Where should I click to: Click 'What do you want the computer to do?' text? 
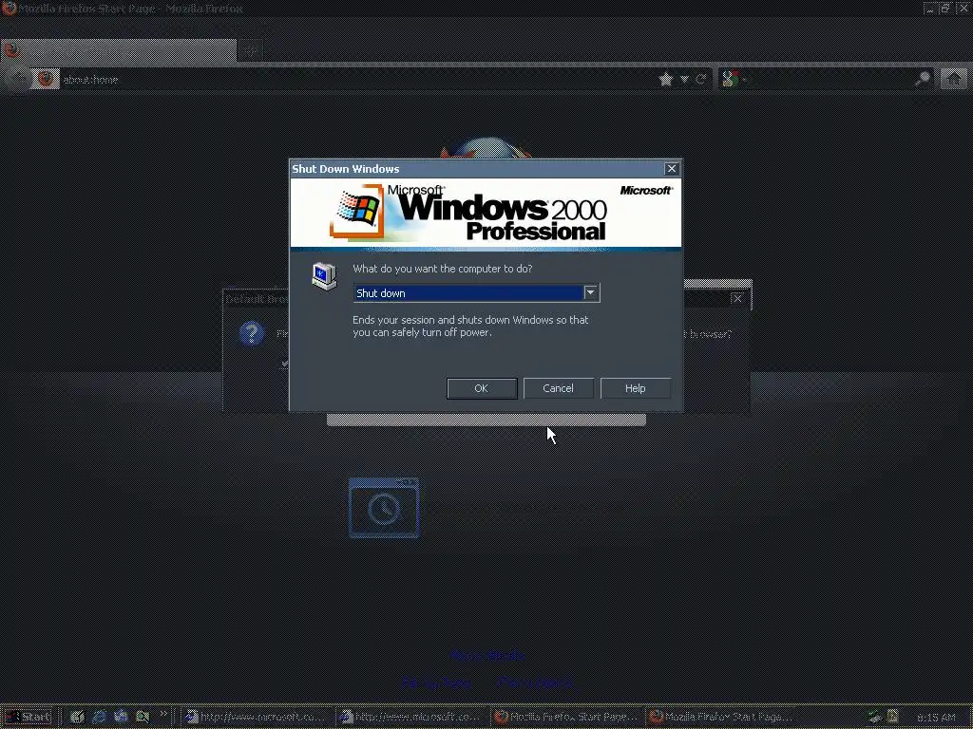pos(443,269)
